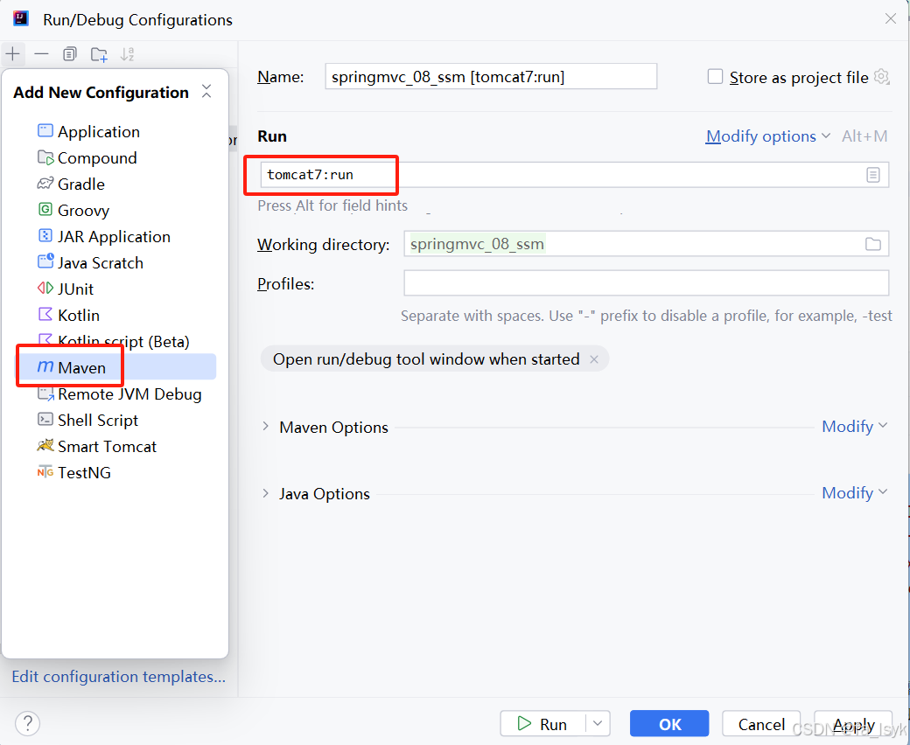This screenshot has width=910, height=745.
Task: Click the Shell Script terminal icon
Action: pyautogui.click(x=45, y=419)
